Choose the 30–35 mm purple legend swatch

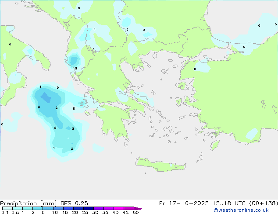click(98, 208)
